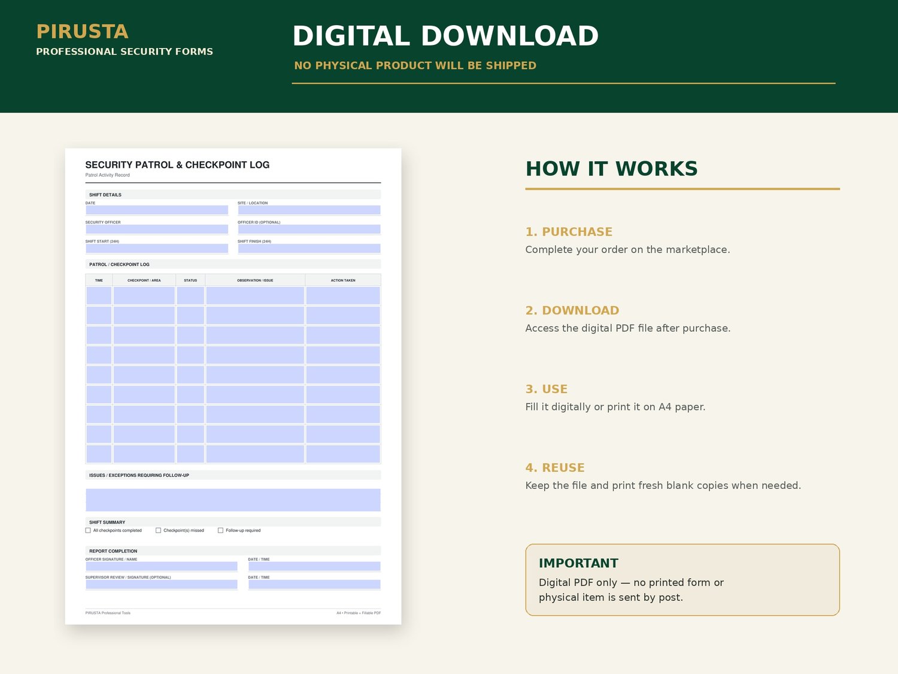898x674 pixels.
Task: Click the Date input field under Shift Details
Action: 157,210
